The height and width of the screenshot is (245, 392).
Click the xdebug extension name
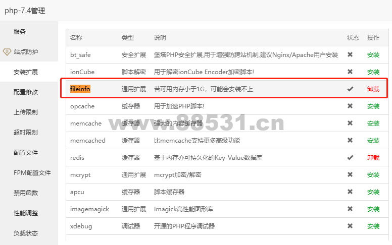[81, 226]
